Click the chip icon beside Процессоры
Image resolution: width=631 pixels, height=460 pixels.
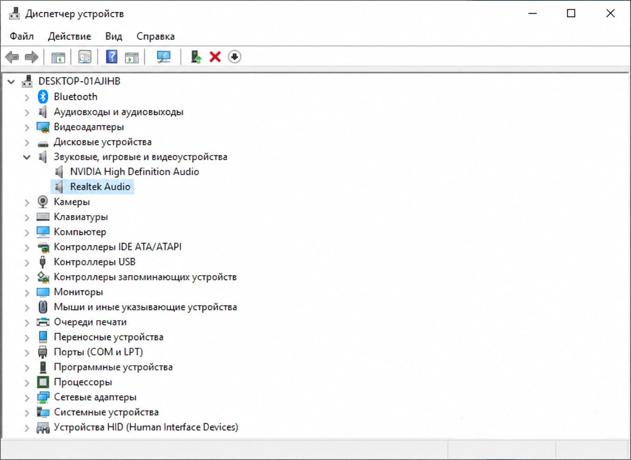point(43,382)
